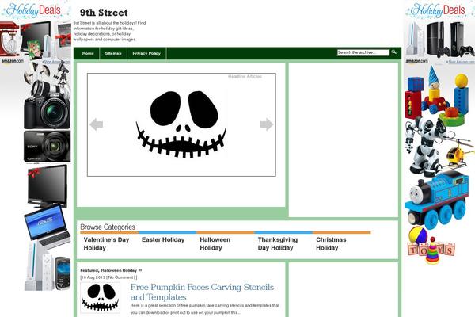Click right banner Holiday Deals logo
The width and height of the screenshot is (475, 317).
point(439,10)
